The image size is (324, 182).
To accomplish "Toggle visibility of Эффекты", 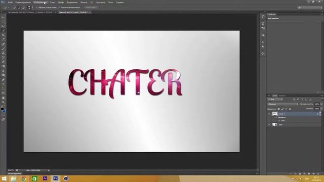I will pos(276,117).
